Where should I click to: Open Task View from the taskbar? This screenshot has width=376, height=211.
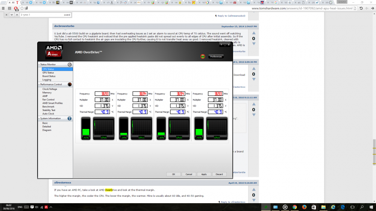coord(352,207)
